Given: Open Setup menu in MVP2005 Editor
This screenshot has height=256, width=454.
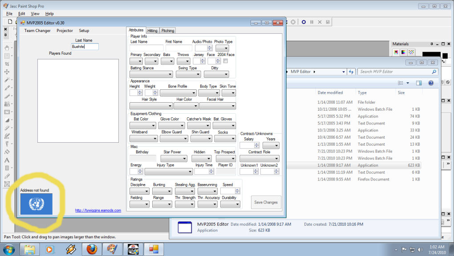Looking at the screenshot, I should click(84, 31).
